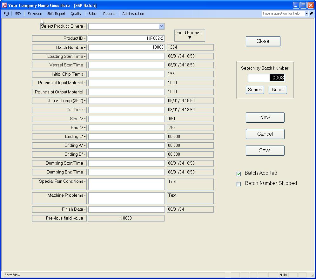Open the Administration menu
This screenshot has width=316, height=279.
point(133,14)
